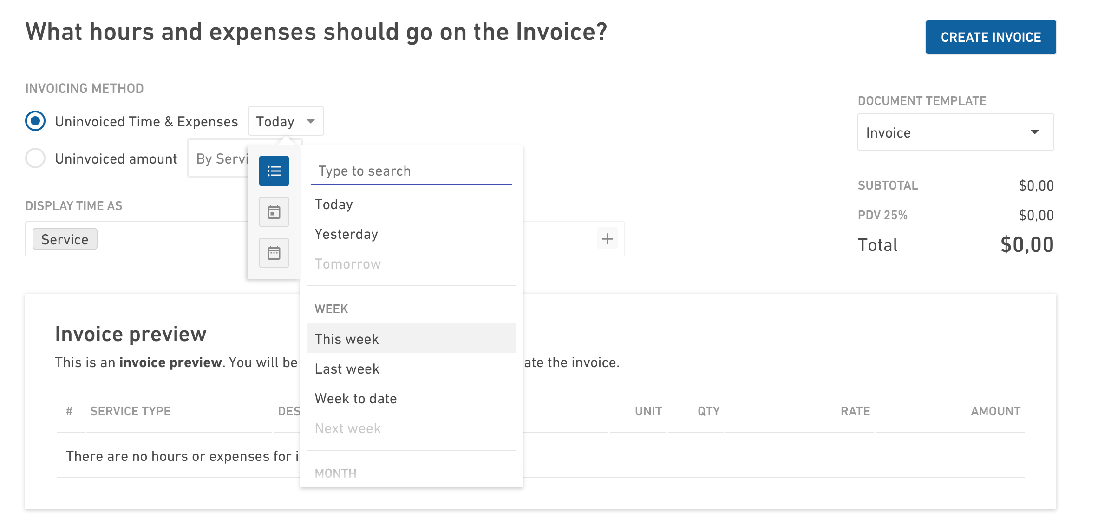Open the Invoice document template dropdown
Screen dimensions: 1098x526
(x=955, y=132)
